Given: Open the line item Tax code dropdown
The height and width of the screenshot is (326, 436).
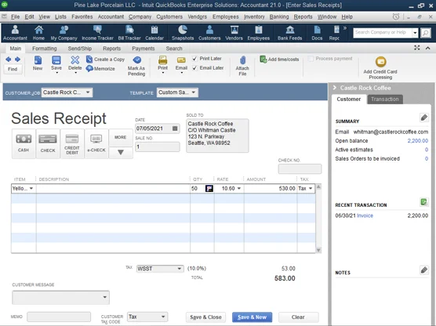Looking at the screenshot, I should [x=311, y=188].
